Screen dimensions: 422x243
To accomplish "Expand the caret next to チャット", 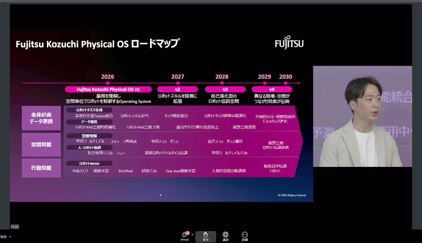I will click(x=193, y=235).
